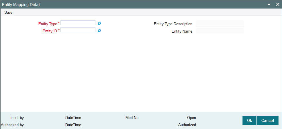Image resolution: width=282 pixels, height=129 pixels.
Task: Click the 'Entity Type Description' label
Action: pos(173,24)
